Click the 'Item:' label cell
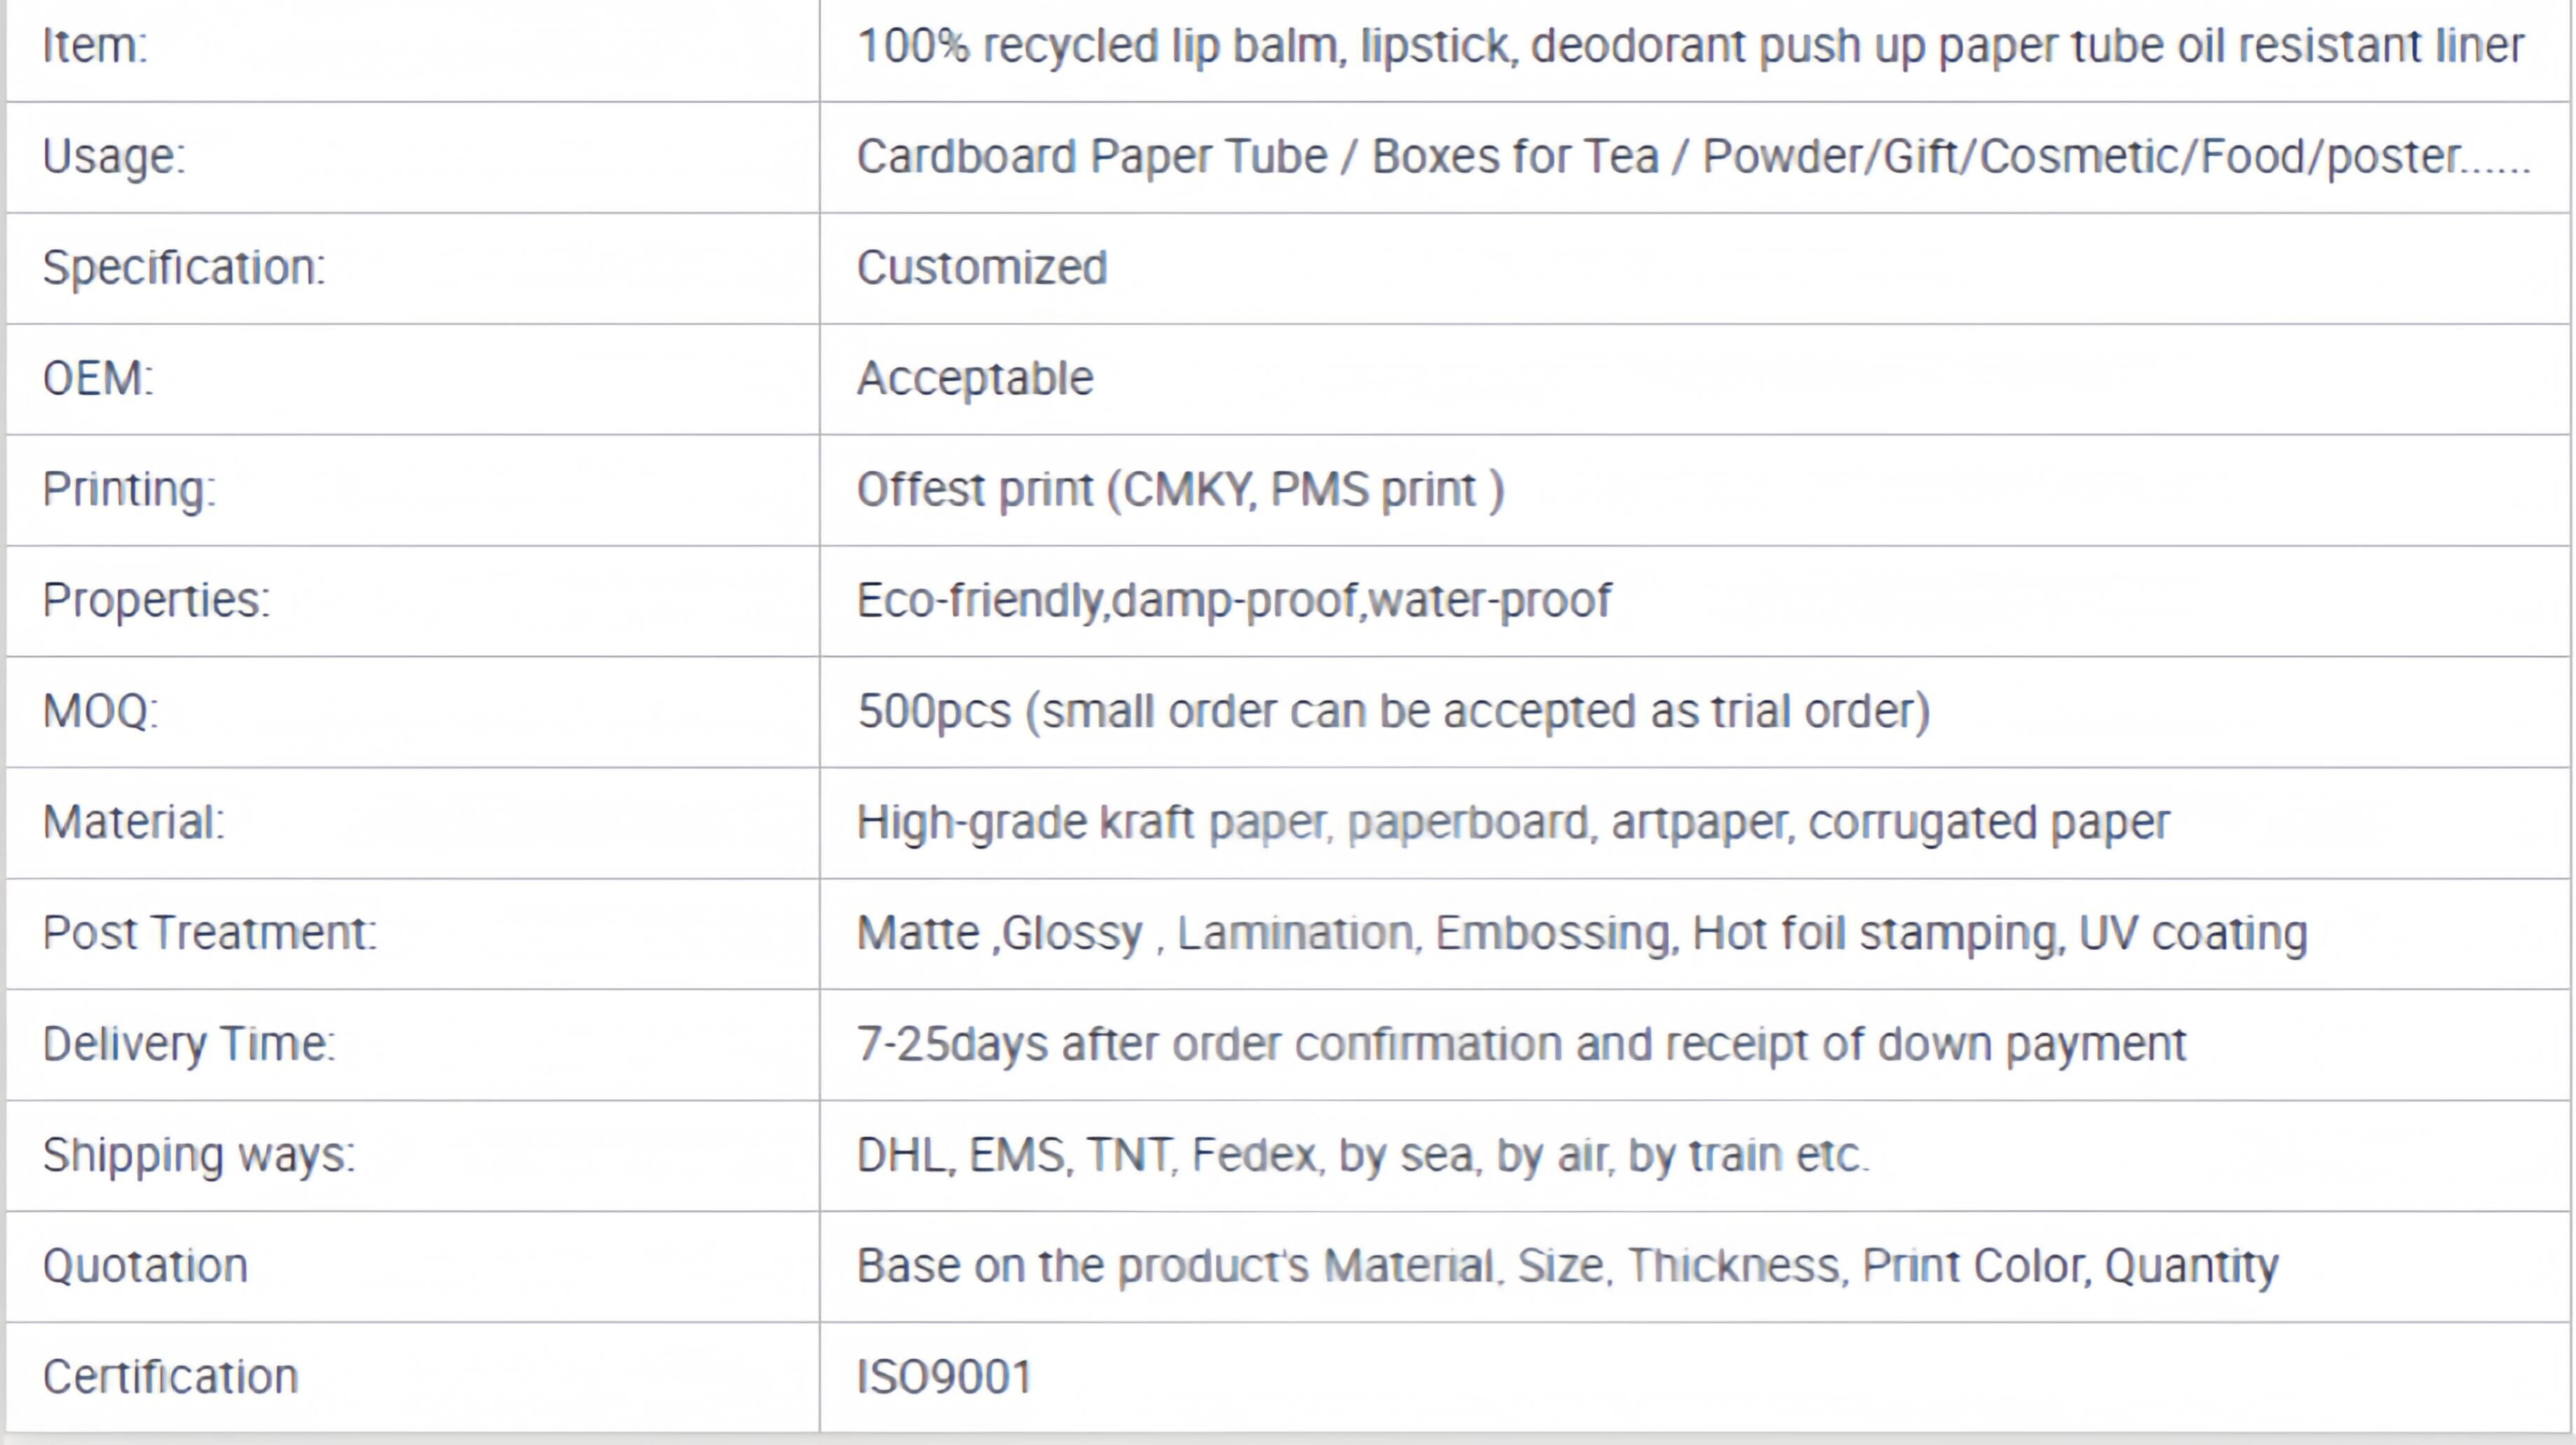Viewport: 2576px width, 1445px height. pos(95,46)
